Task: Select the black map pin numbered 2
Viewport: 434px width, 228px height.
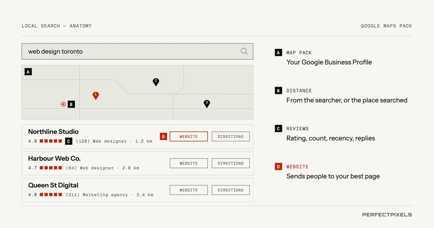Action: click(x=156, y=82)
